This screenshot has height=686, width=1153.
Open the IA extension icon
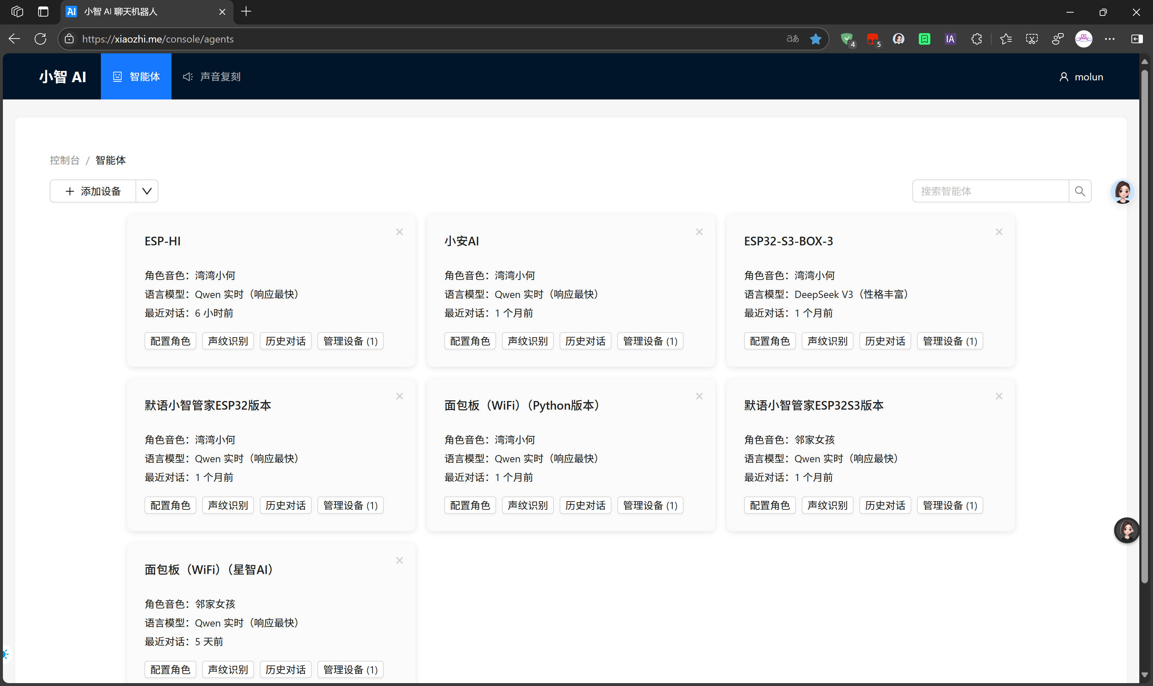(x=950, y=39)
